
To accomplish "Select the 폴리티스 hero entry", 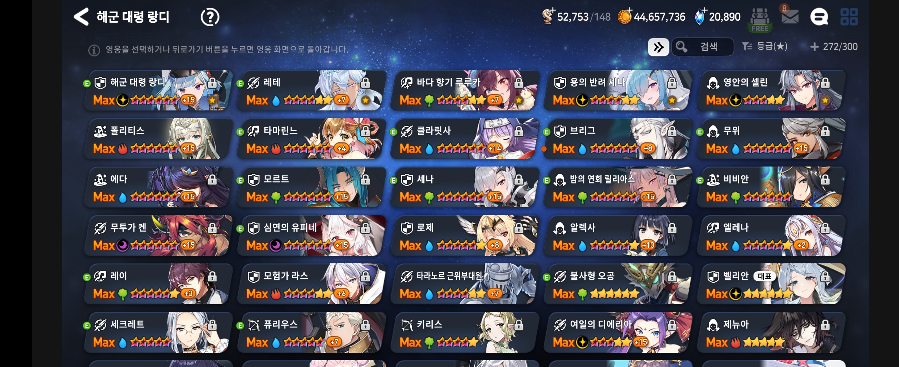I will point(158,139).
